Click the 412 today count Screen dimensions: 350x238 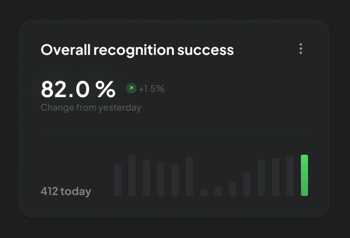66,192
